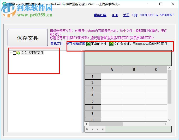This screenshot has height=140, width=179.
Task: Click the grid's scroll-up arrow
Action: (170, 68)
